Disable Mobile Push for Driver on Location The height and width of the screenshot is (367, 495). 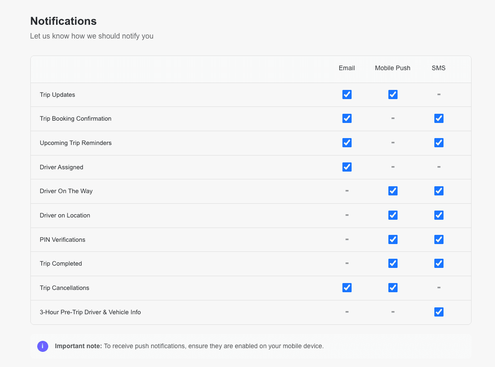point(393,215)
